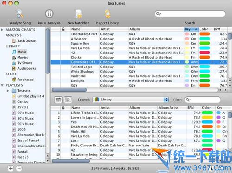Select the Fast 25 playlist
The height and width of the screenshot is (173, 232).
[x=20, y=157]
